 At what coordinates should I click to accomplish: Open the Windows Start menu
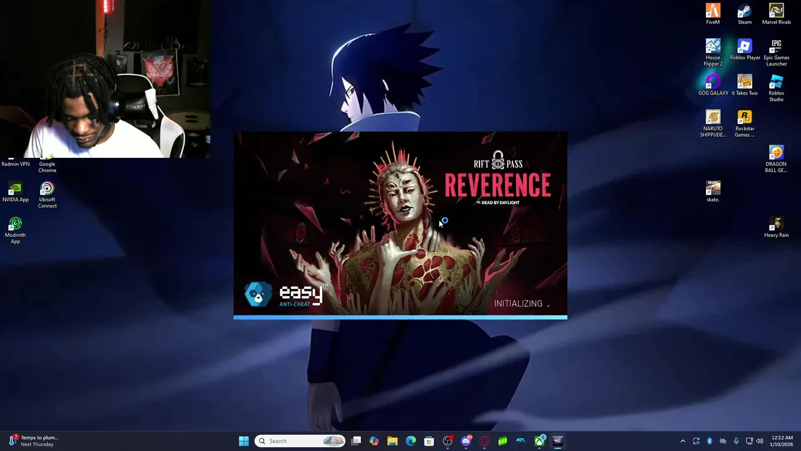(x=243, y=441)
